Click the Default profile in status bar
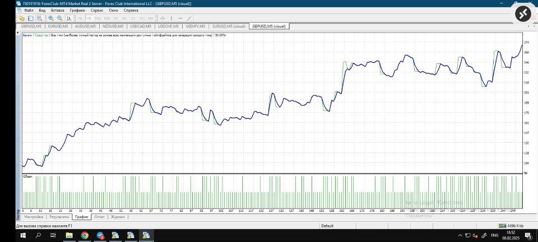The width and height of the screenshot is (538, 242). (x=328, y=226)
